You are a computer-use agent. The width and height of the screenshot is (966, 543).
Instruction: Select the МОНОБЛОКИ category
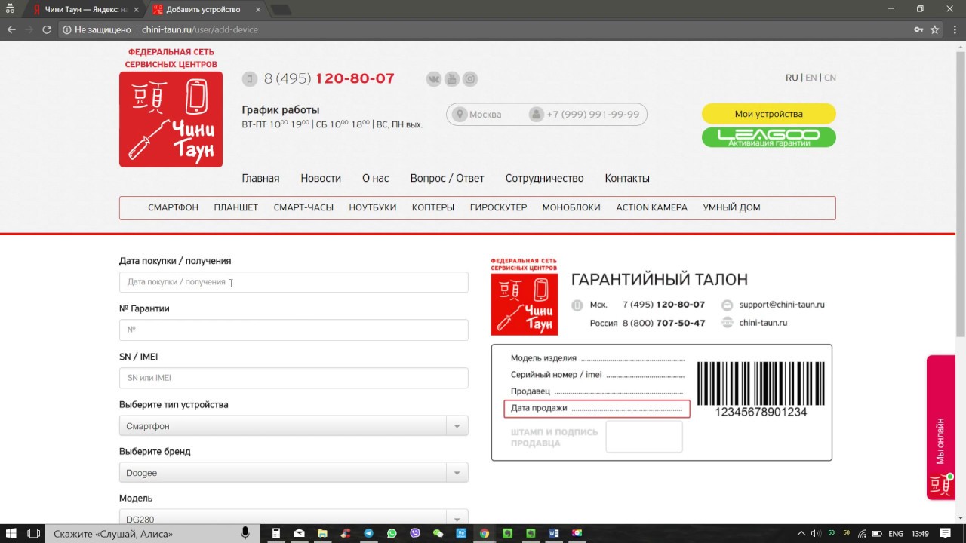571,207
